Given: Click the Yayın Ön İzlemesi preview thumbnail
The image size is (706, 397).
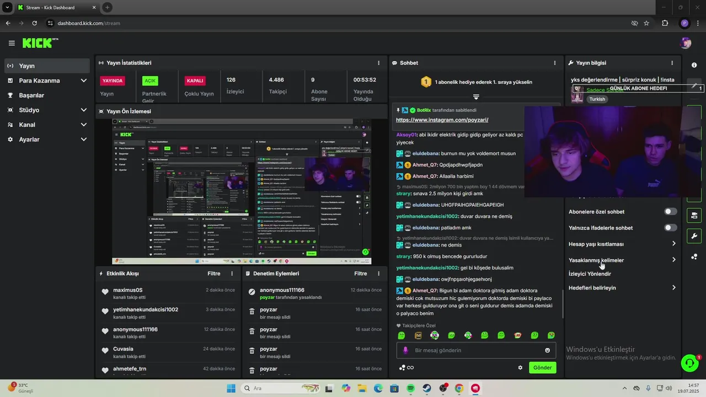Looking at the screenshot, I should [x=242, y=191].
